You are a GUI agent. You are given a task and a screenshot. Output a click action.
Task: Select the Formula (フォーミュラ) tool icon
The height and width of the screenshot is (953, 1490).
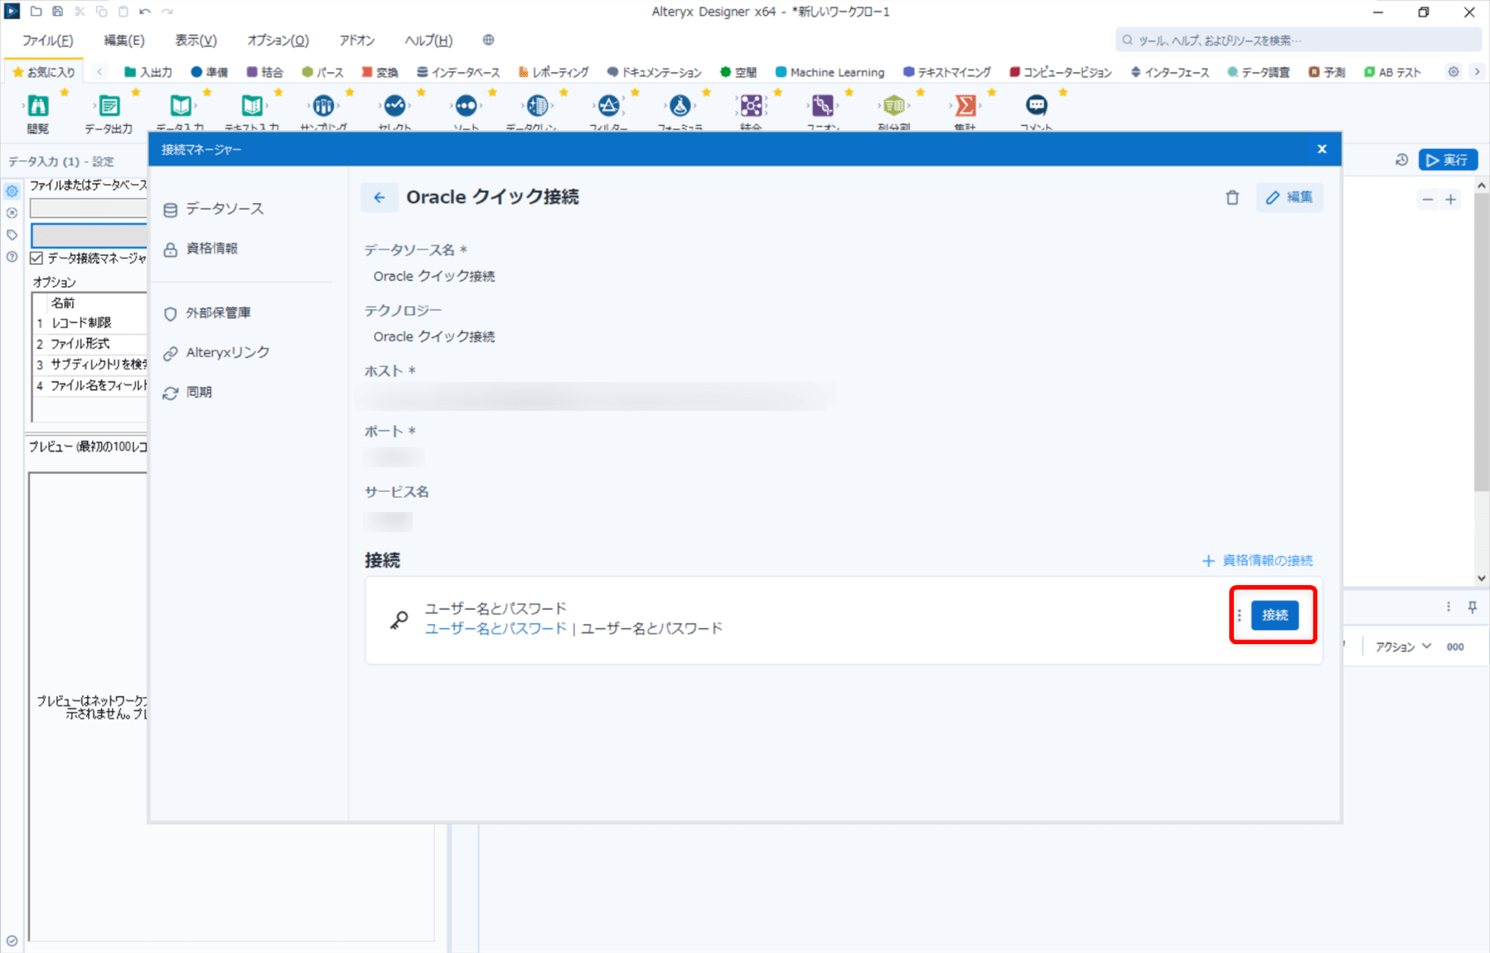tap(680, 106)
